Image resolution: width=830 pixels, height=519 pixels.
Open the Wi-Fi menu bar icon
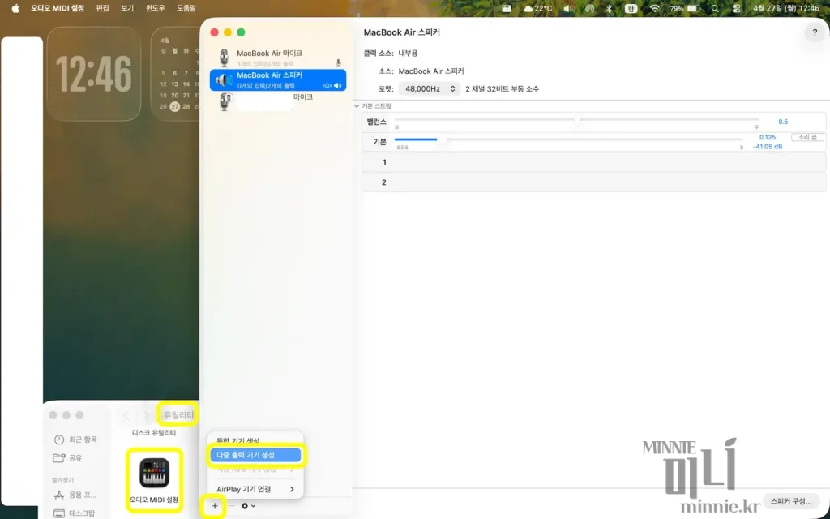pos(655,8)
